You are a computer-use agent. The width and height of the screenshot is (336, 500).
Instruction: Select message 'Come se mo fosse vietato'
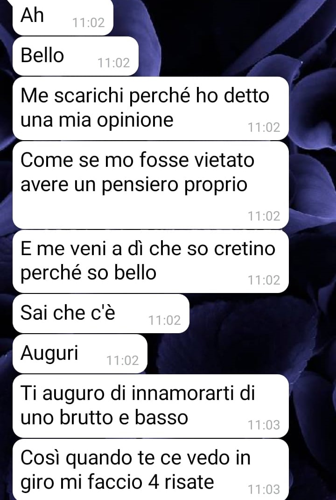tap(151, 185)
